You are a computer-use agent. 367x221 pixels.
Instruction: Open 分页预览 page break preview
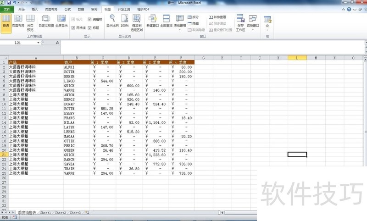point(30,23)
